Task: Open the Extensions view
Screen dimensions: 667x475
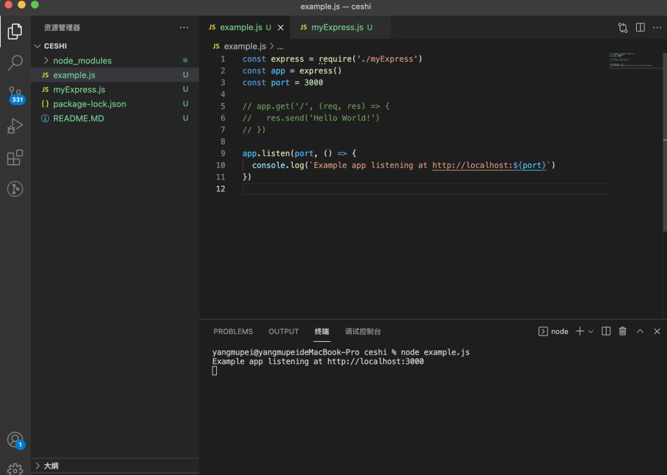Action: coord(15,158)
